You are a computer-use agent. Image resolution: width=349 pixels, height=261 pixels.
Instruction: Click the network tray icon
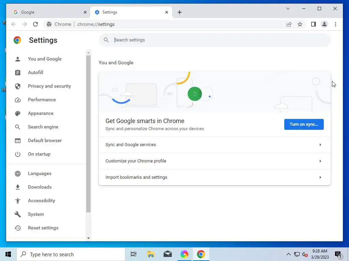297,254
